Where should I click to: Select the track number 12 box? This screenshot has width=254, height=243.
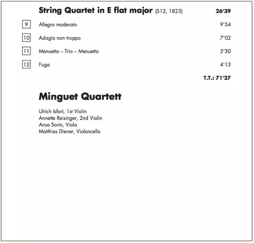pos(26,65)
